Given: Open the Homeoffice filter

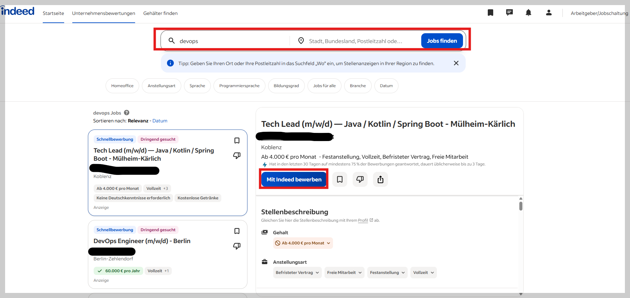Looking at the screenshot, I should tap(122, 86).
